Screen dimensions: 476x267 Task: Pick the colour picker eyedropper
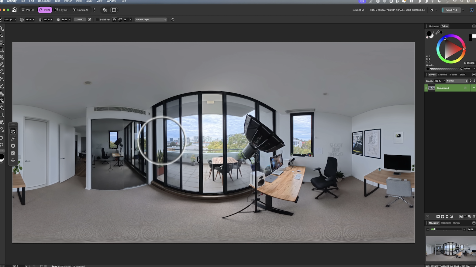coord(437,32)
